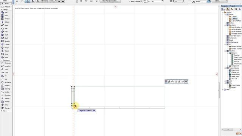This screenshot has height=136, width=242.
Task: Select the Section tool
Action: (6, 92)
